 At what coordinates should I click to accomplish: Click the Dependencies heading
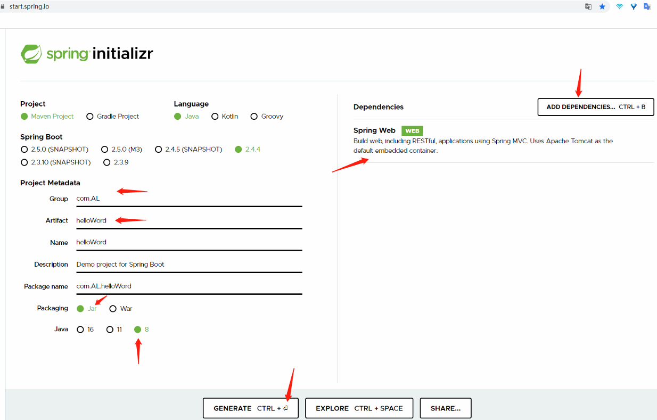[379, 107]
